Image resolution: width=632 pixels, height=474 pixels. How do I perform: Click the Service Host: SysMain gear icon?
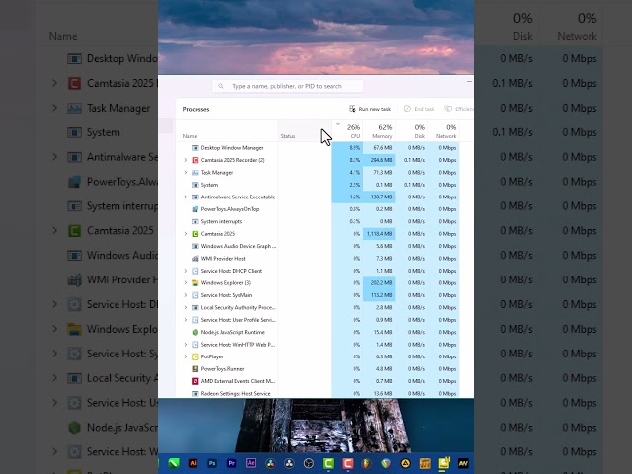(196, 295)
